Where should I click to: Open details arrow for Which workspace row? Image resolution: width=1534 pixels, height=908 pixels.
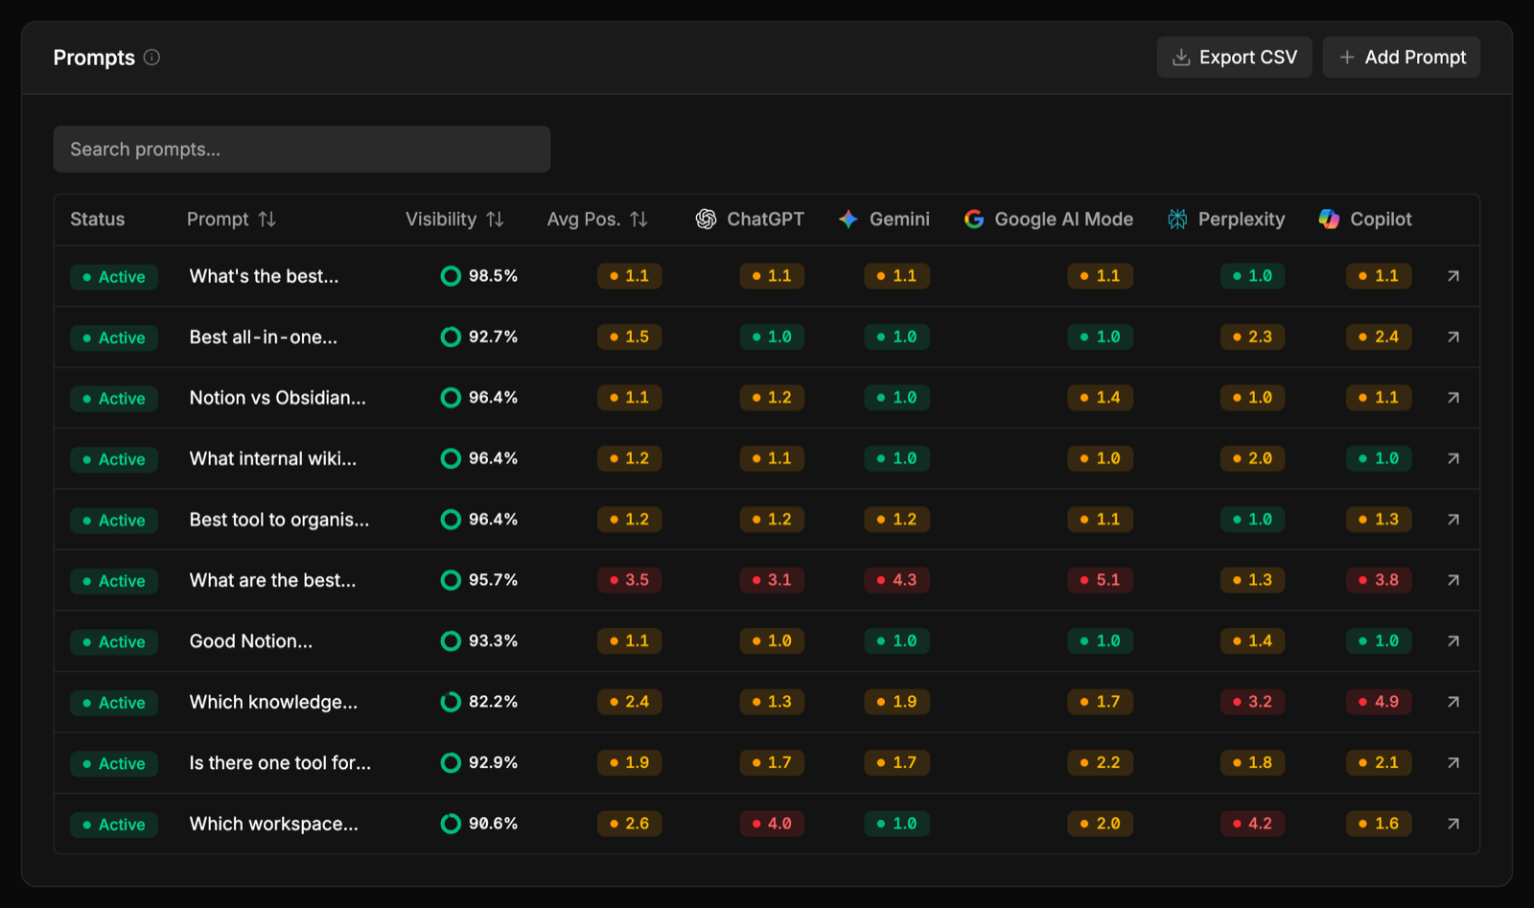1453,824
